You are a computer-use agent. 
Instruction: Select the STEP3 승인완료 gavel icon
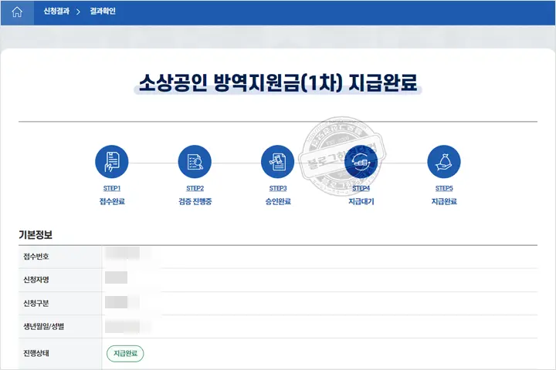pos(278,161)
